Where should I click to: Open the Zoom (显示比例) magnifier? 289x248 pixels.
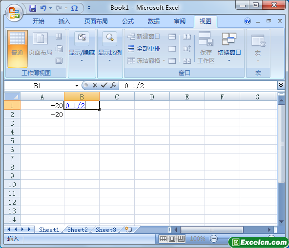[x=110, y=38]
